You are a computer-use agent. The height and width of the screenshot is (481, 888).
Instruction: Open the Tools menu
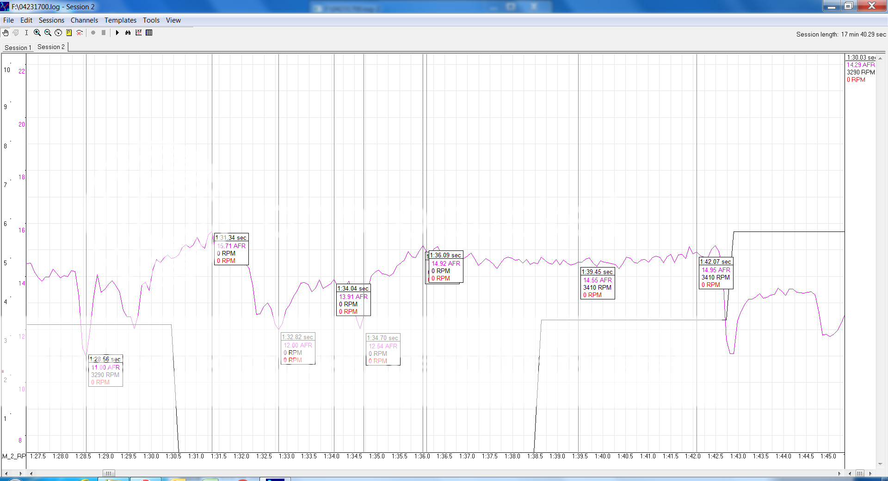151,20
